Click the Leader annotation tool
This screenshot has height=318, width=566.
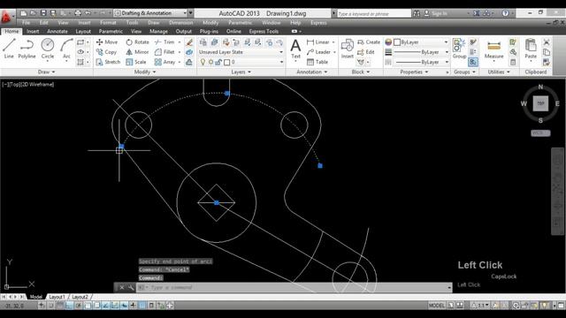point(319,52)
